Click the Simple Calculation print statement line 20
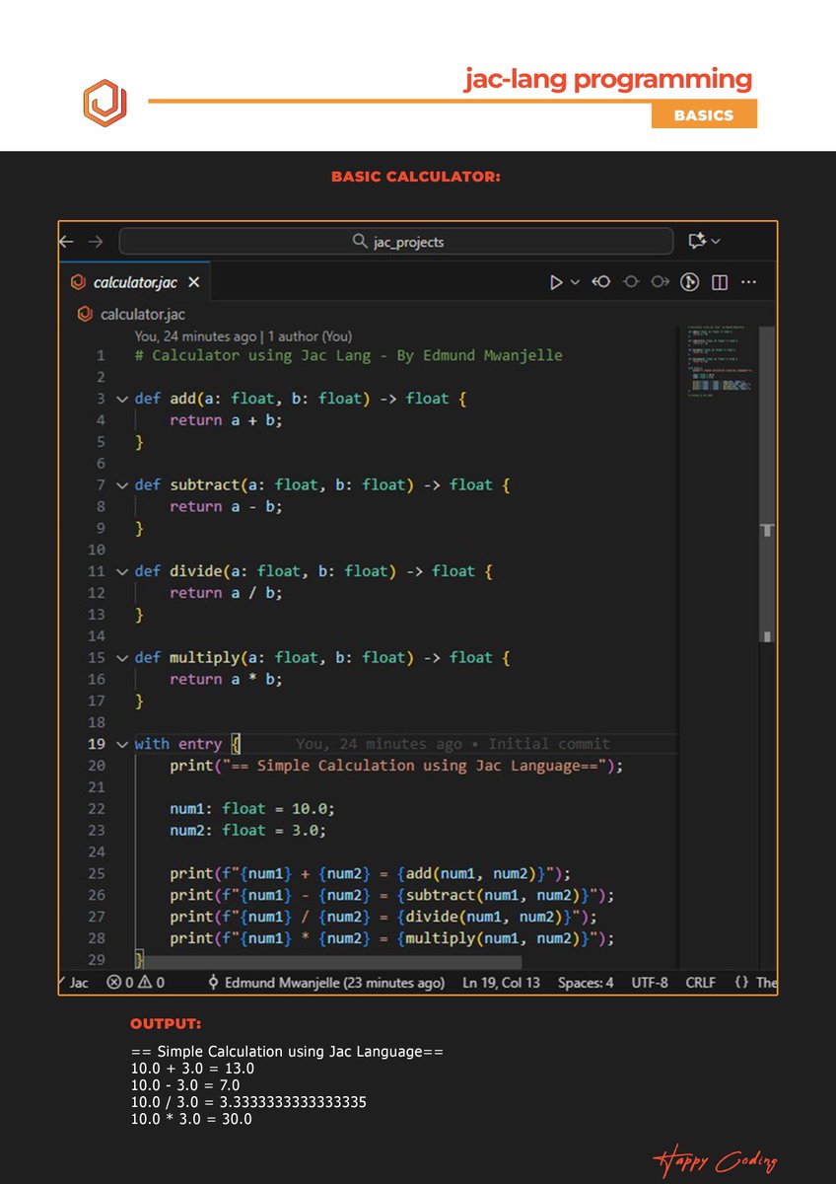The width and height of the screenshot is (836, 1184). [396, 766]
